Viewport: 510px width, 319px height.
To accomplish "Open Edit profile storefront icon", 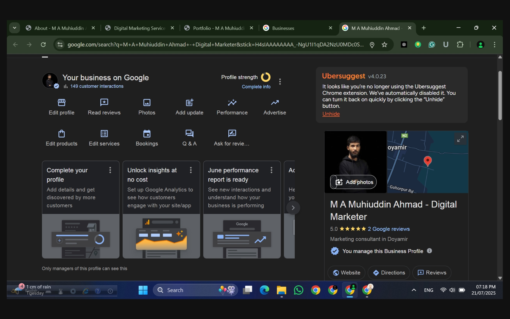I will tap(62, 103).
